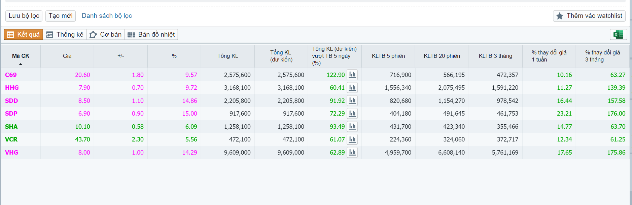The image size is (632, 205).
Task: Open volume chart icon for C69 row
Action: tap(352, 75)
